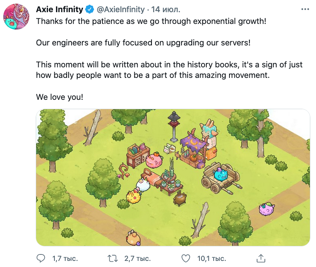This screenshot has width=316, height=267.
Task: Click the 10,1 тыс. likes count
Action: pyautogui.click(x=212, y=258)
